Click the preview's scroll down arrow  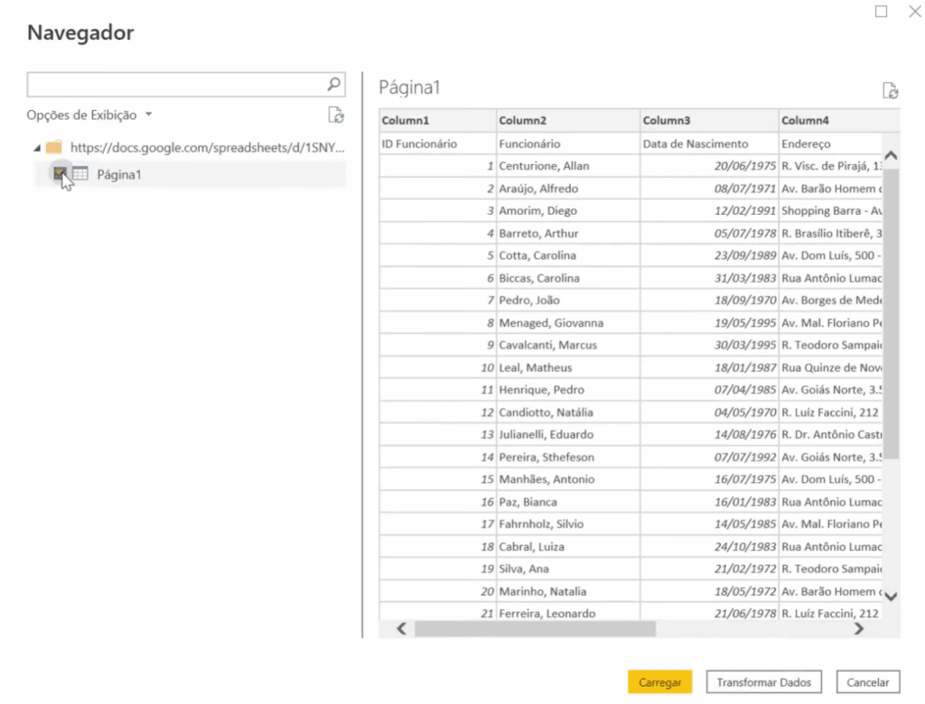[891, 596]
